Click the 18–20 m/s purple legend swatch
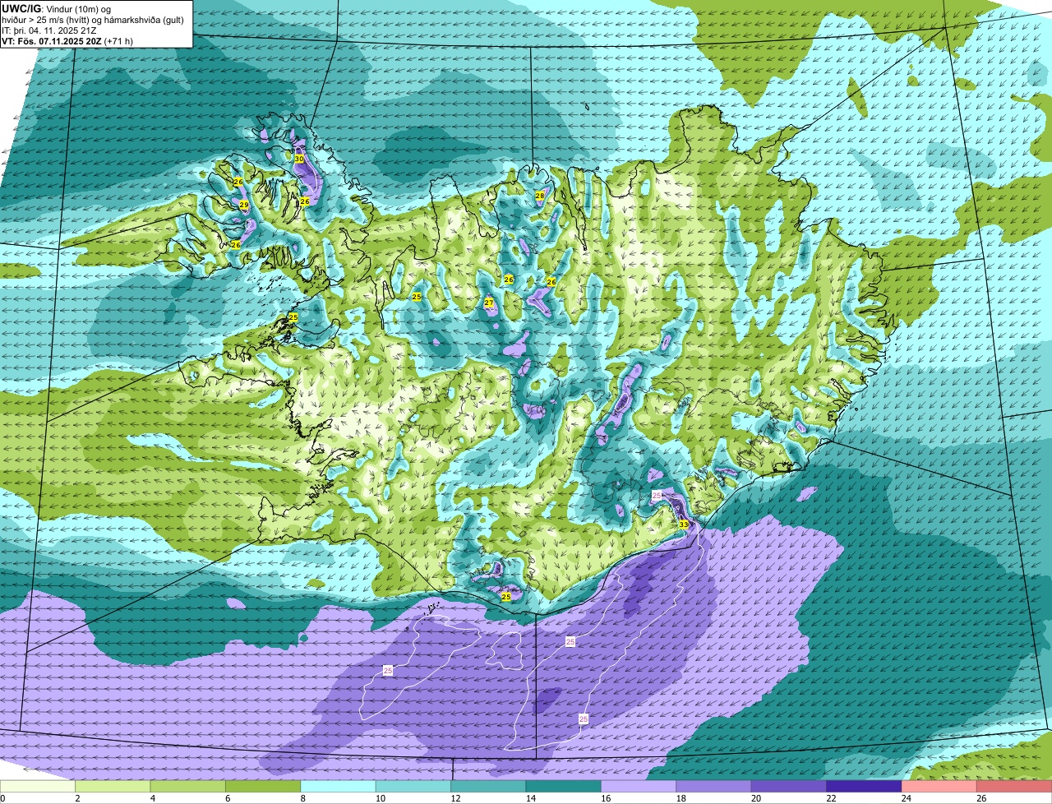This screenshot has height=804, width=1052. pos(714,786)
